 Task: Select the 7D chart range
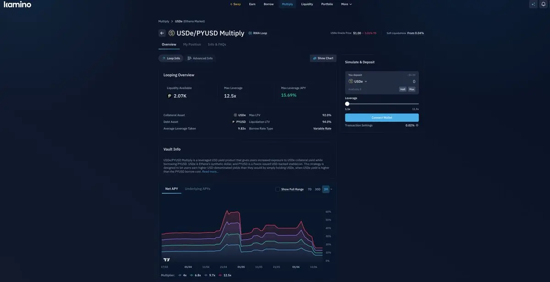click(310, 189)
